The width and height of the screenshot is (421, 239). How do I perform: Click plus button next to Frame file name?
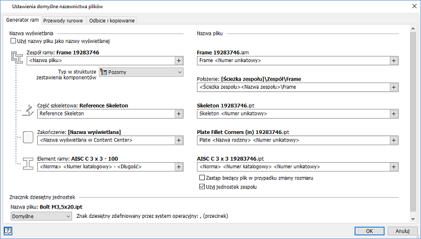click(x=393, y=61)
